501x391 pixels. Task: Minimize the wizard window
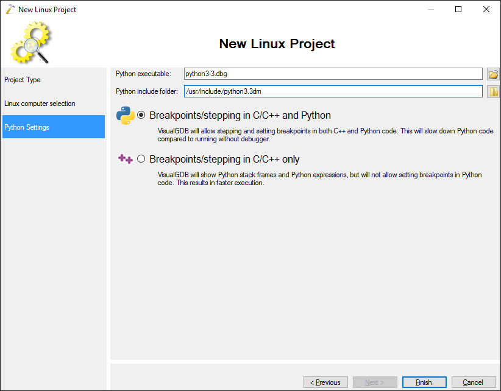point(430,10)
